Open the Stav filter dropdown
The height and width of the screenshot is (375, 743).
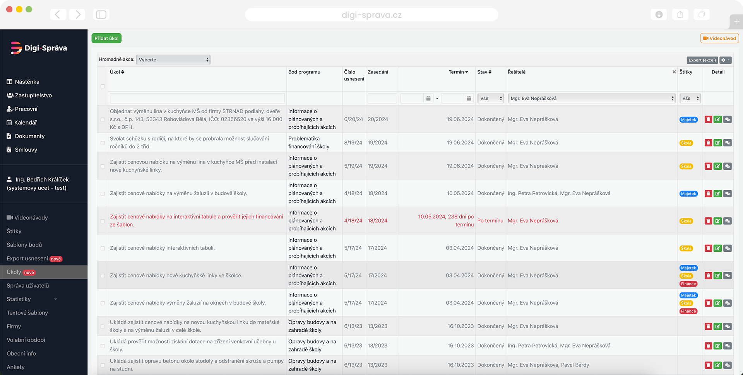491,99
